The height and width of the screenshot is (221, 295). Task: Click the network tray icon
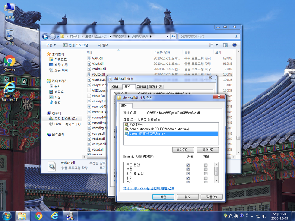tap(258, 216)
